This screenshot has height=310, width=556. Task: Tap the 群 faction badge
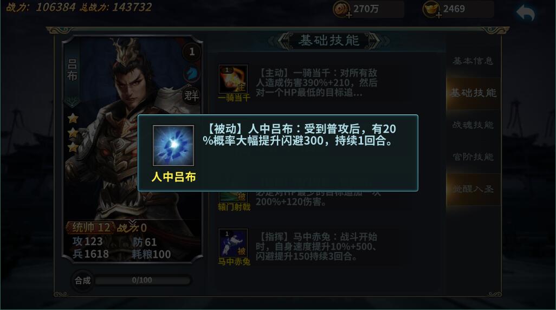(192, 95)
